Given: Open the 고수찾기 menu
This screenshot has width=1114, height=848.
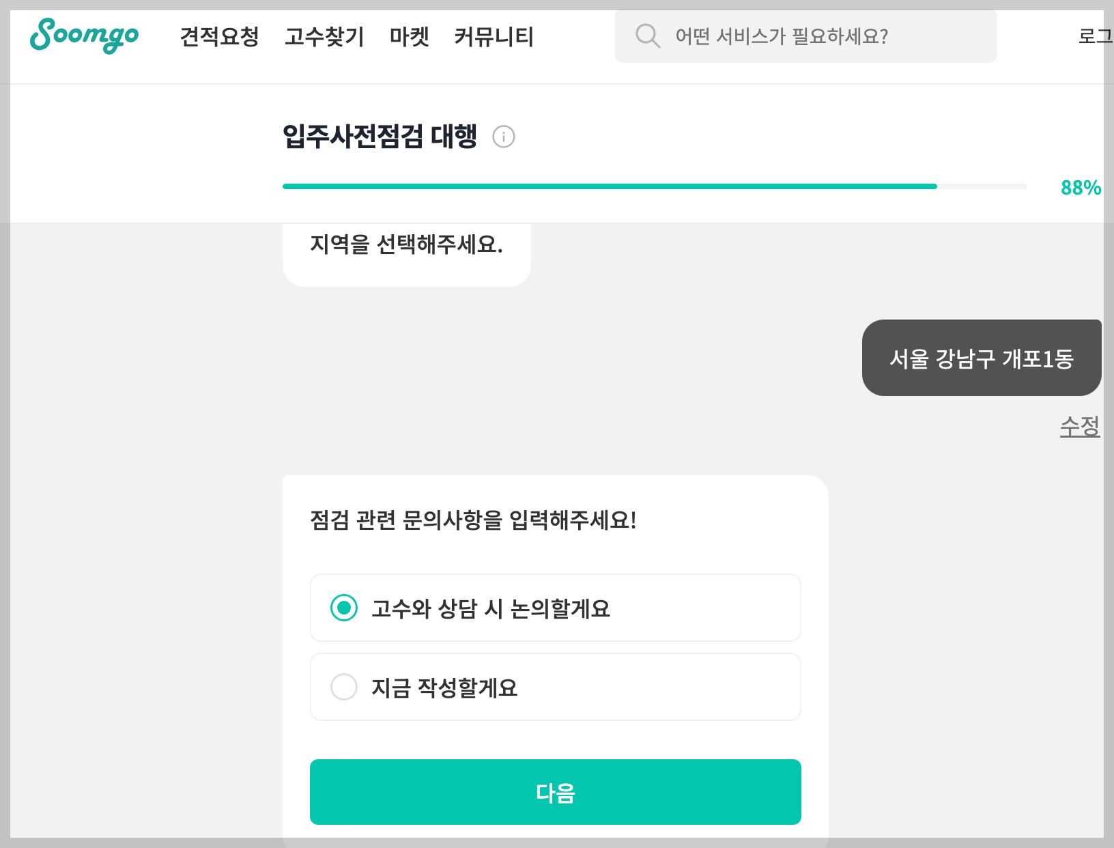Looking at the screenshot, I should (324, 38).
